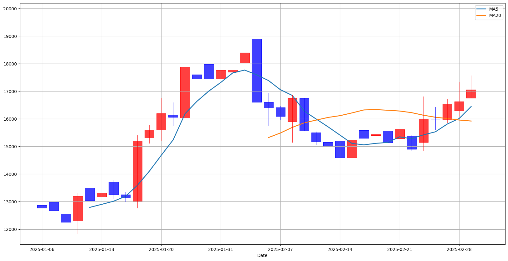Click the last red candle at the far right
The image size is (508, 261).
coord(471,94)
